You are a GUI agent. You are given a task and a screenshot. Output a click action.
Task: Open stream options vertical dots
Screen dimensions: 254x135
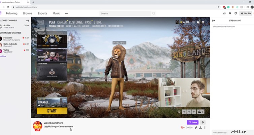pos(205,128)
